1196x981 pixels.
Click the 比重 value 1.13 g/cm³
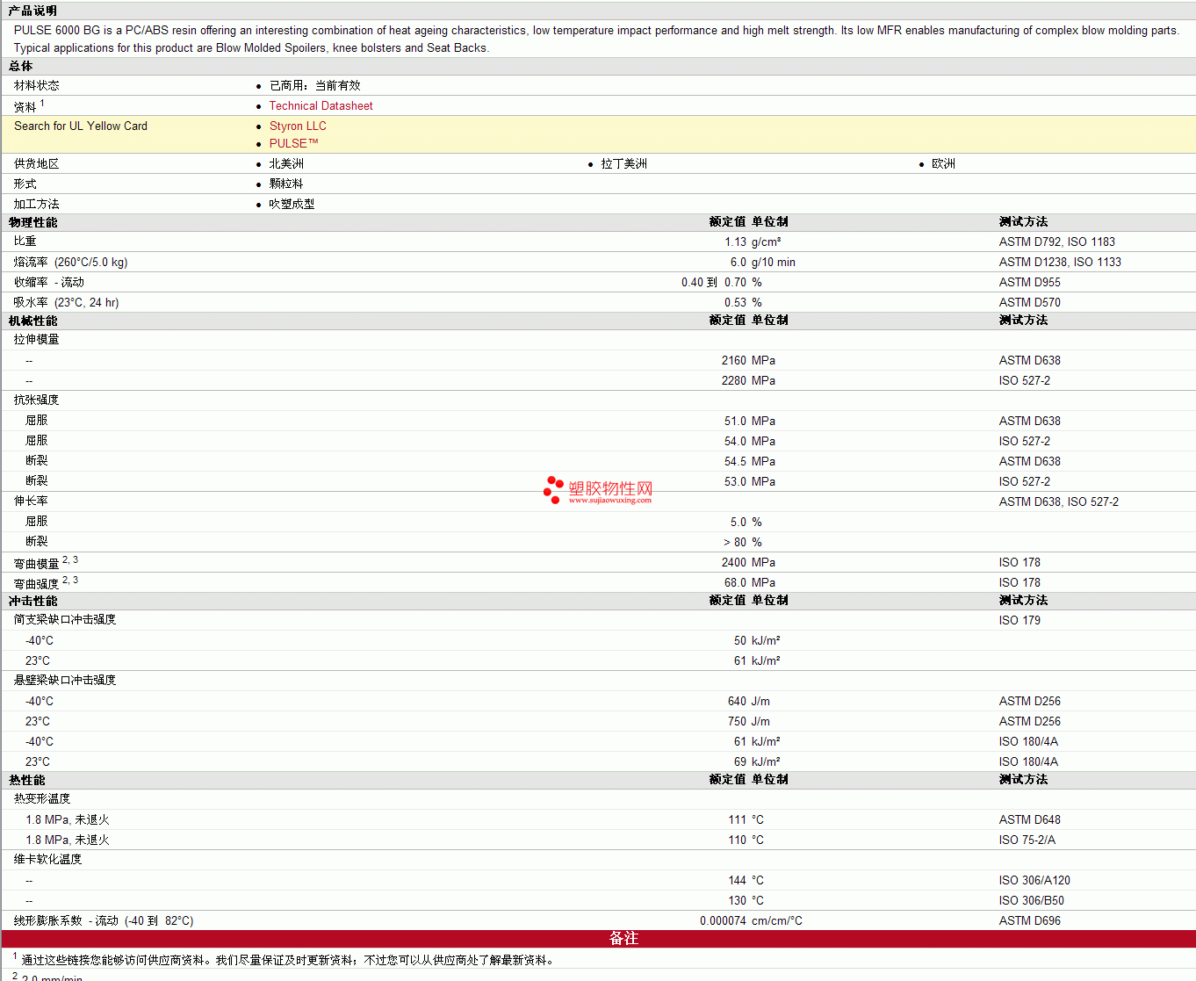[753, 242]
